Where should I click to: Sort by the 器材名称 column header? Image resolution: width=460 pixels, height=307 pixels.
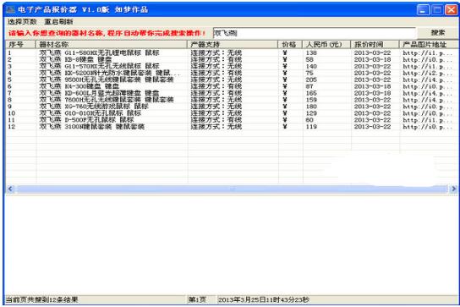coord(111,44)
